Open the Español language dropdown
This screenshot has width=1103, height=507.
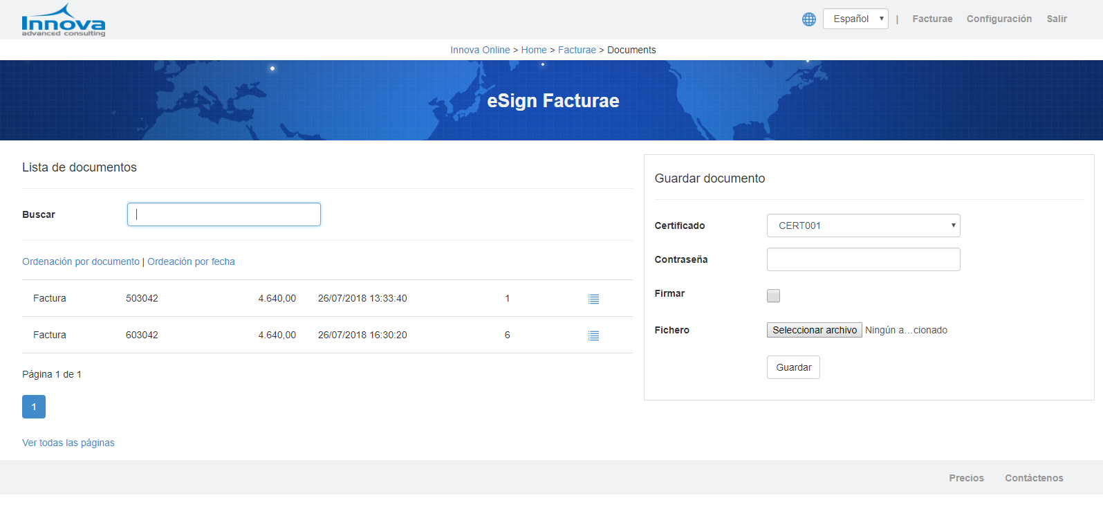(855, 19)
